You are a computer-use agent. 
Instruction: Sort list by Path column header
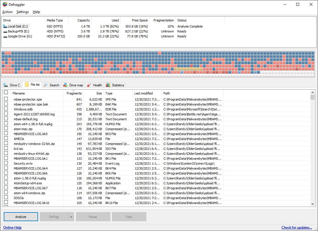pyautogui.click(x=192, y=93)
